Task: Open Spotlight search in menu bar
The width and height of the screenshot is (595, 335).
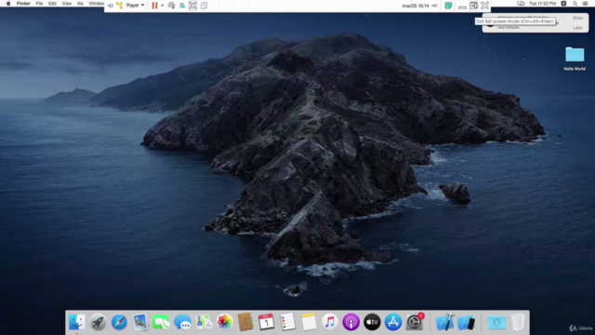Action: click(575, 4)
